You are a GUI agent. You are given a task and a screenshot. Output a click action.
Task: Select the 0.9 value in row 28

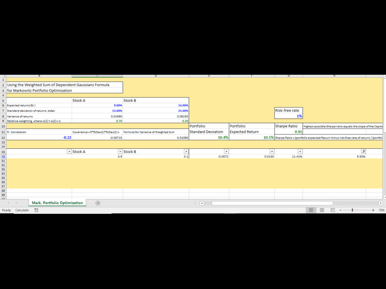coord(97,156)
